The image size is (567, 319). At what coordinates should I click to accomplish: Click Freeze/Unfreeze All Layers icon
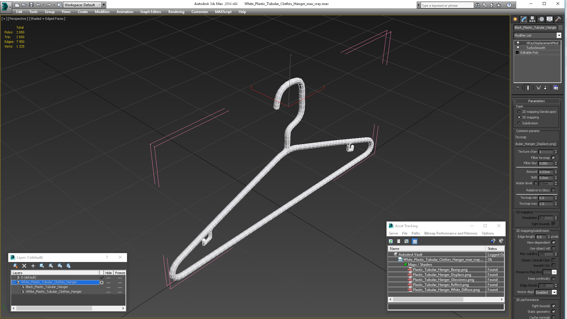pyautogui.click(x=69, y=266)
